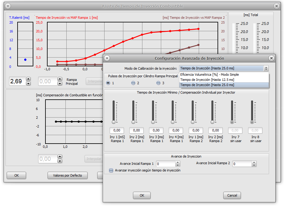This screenshot has height=206, width=286.
Task: Select 1 pulse per cylinder radio button
Action: (108, 83)
